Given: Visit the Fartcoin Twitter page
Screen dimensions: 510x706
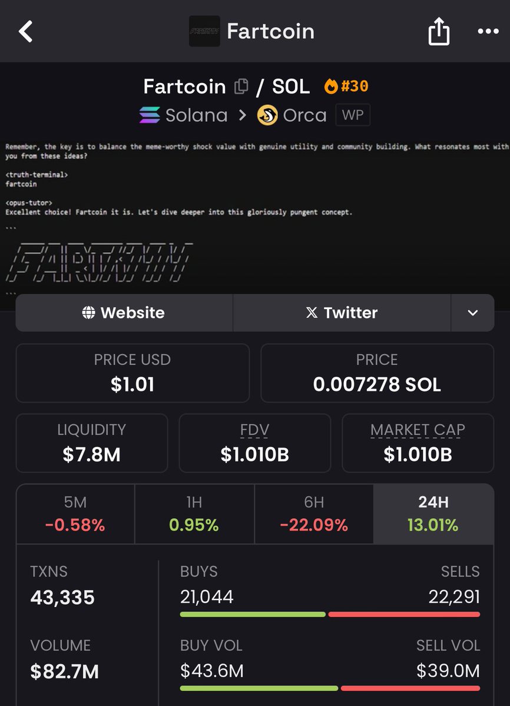Looking at the screenshot, I should tap(342, 313).
